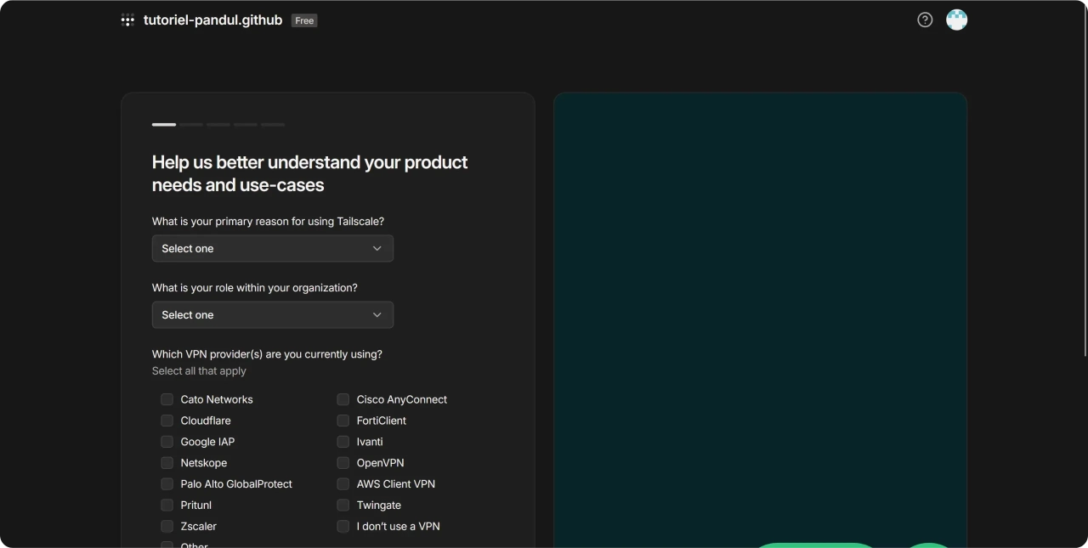This screenshot has height=548, width=1088.
Task: Enable the Netskope option
Action: [167, 463]
